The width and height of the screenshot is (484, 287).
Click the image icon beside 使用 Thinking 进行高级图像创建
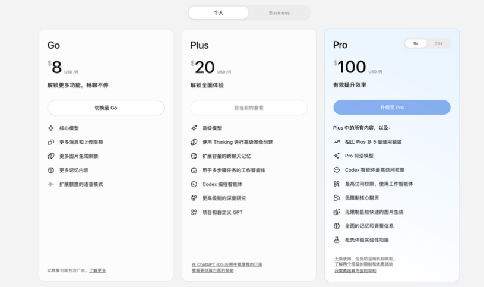[x=194, y=142]
